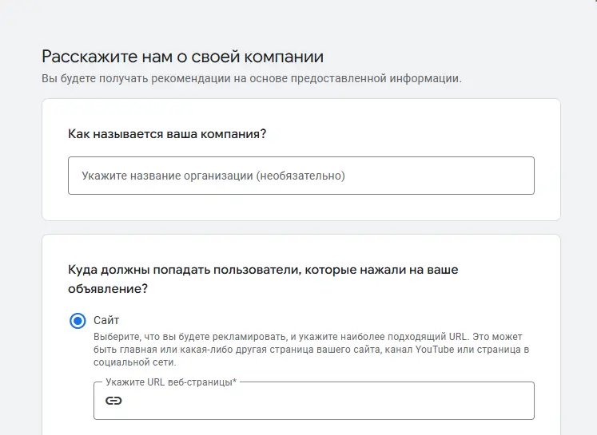Click the company name input field
Screen dimensions: 597x435
[x=301, y=176]
